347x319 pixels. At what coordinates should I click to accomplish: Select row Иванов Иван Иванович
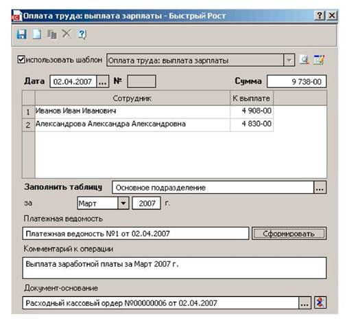click(132, 111)
